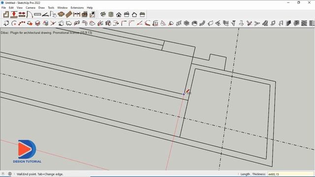315x177 pixels.
Task: Click the red diagonal line with angle icon
Action: [139, 23]
